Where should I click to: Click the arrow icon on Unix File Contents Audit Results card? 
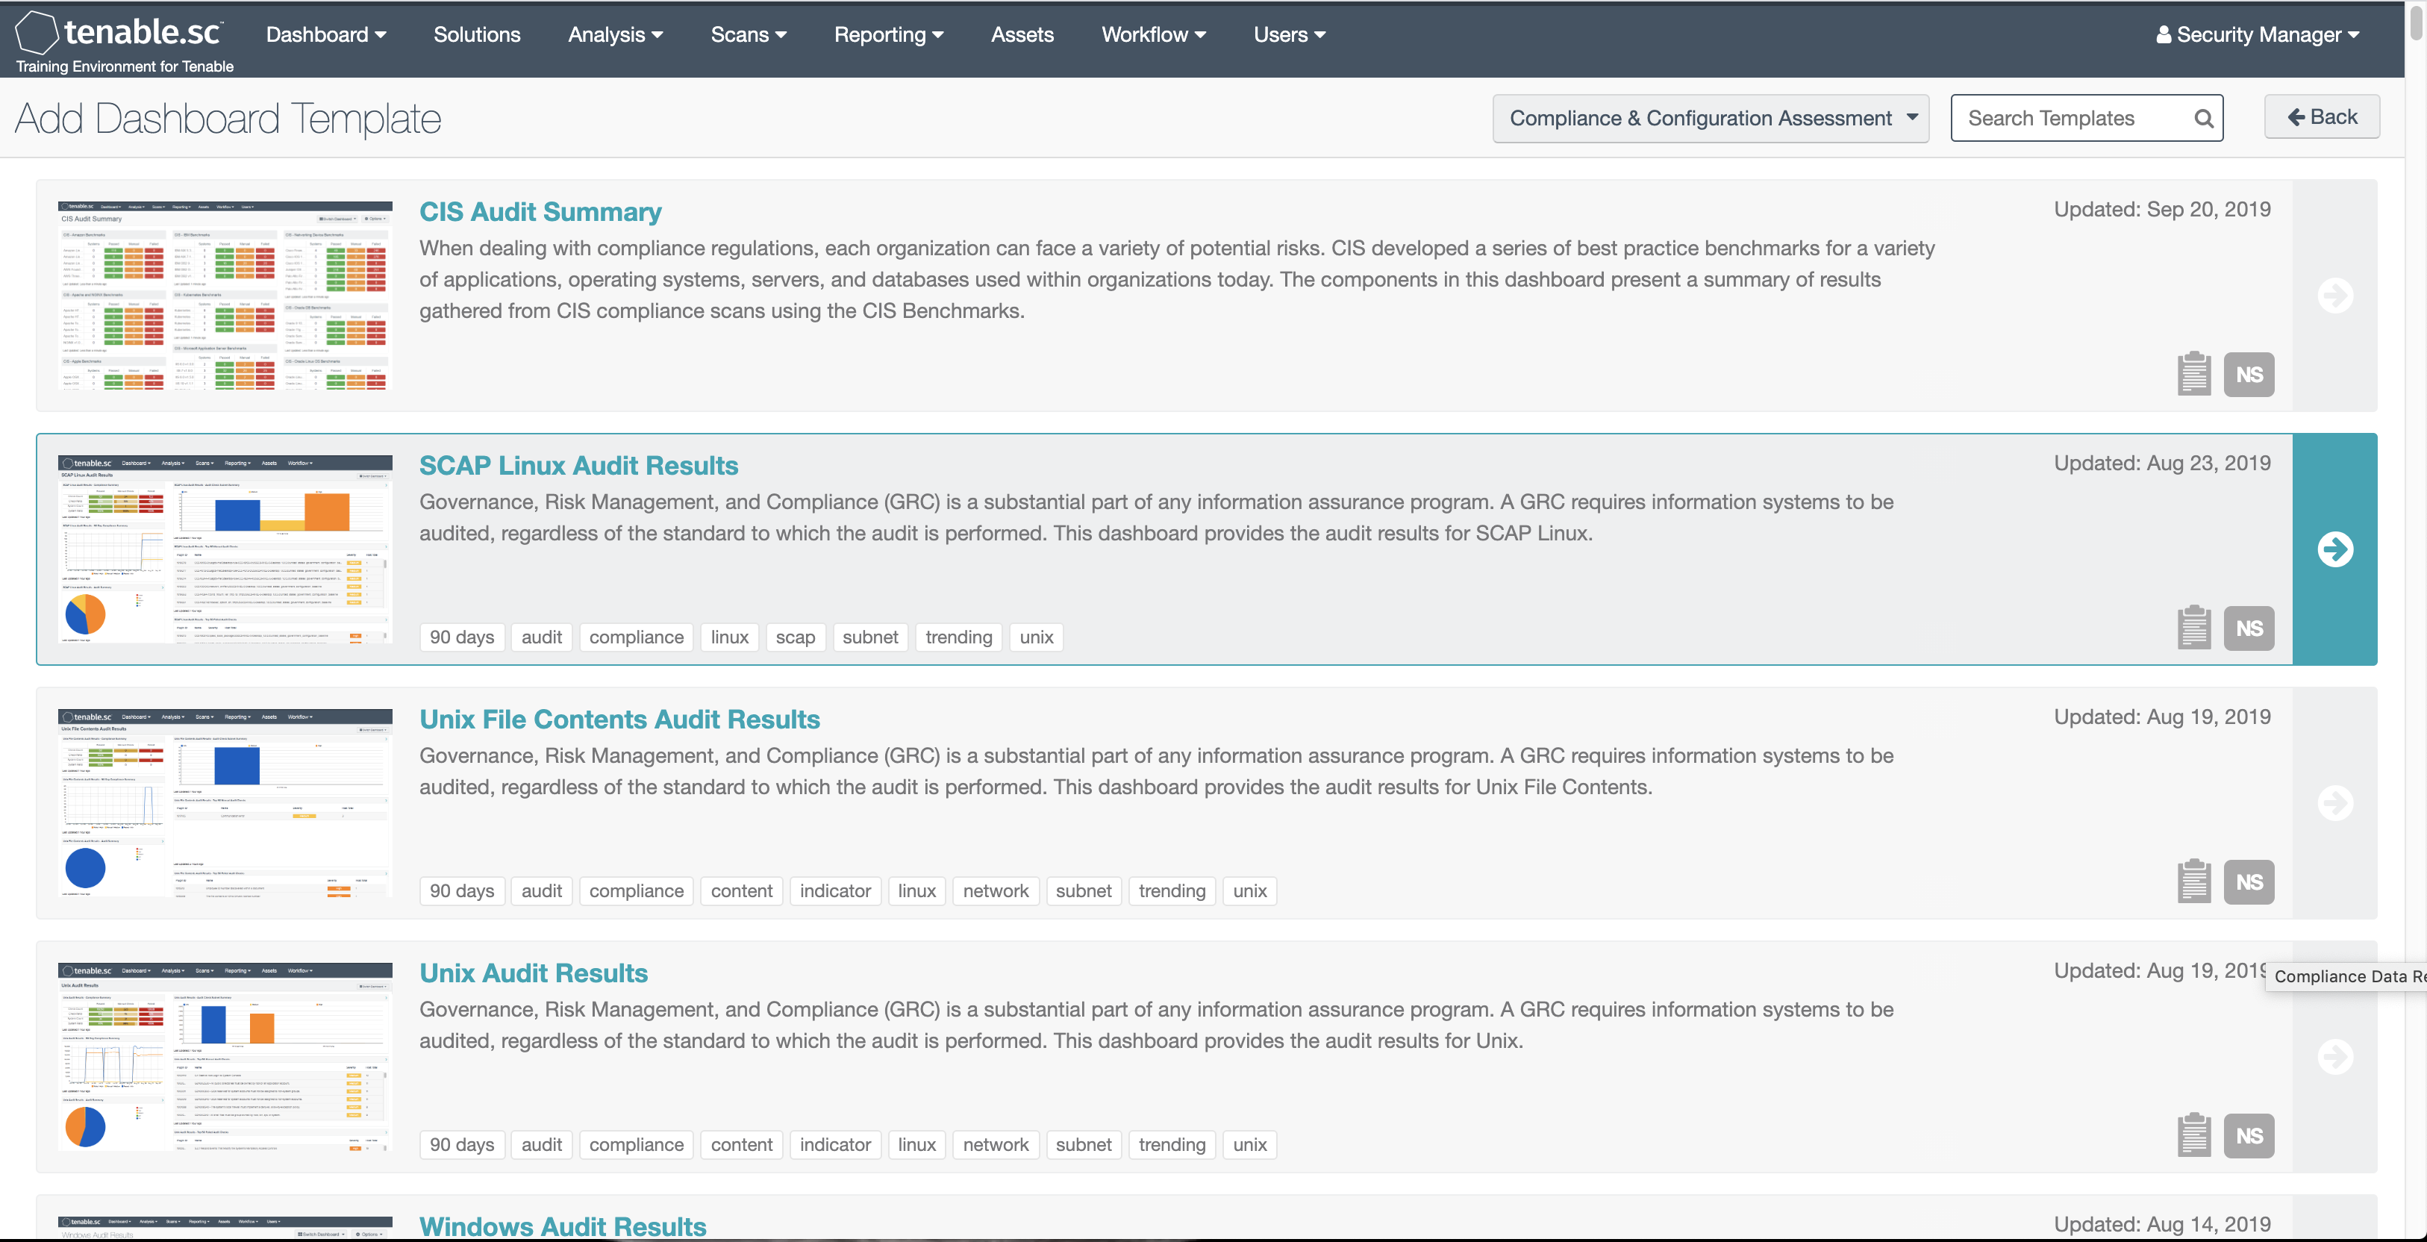(2334, 803)
